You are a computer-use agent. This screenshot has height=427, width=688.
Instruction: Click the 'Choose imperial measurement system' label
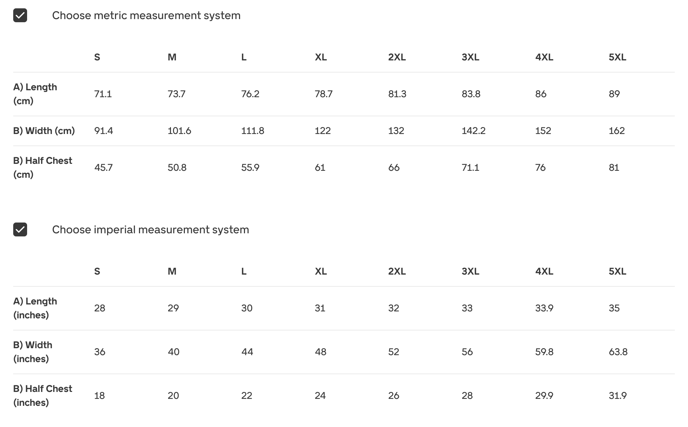[x=150, y=229]
